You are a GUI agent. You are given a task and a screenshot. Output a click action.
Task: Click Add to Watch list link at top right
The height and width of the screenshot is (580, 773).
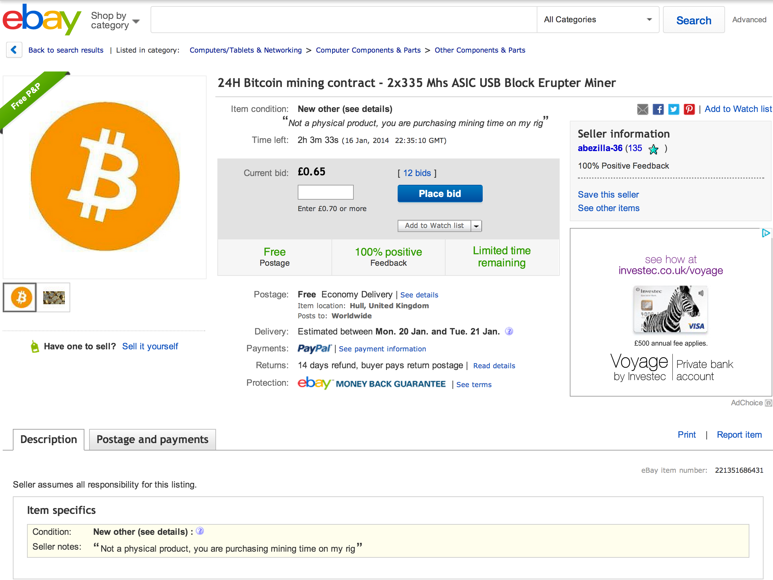tap(738, 109)
